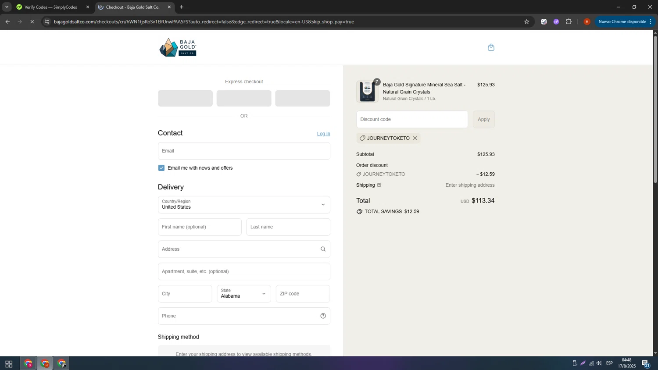Image resolution: width=658 pixels, height=370 pixels.
Task: Remove the JOURNEYTOKETO discount code tag
Action: click(x=415, y=138)
